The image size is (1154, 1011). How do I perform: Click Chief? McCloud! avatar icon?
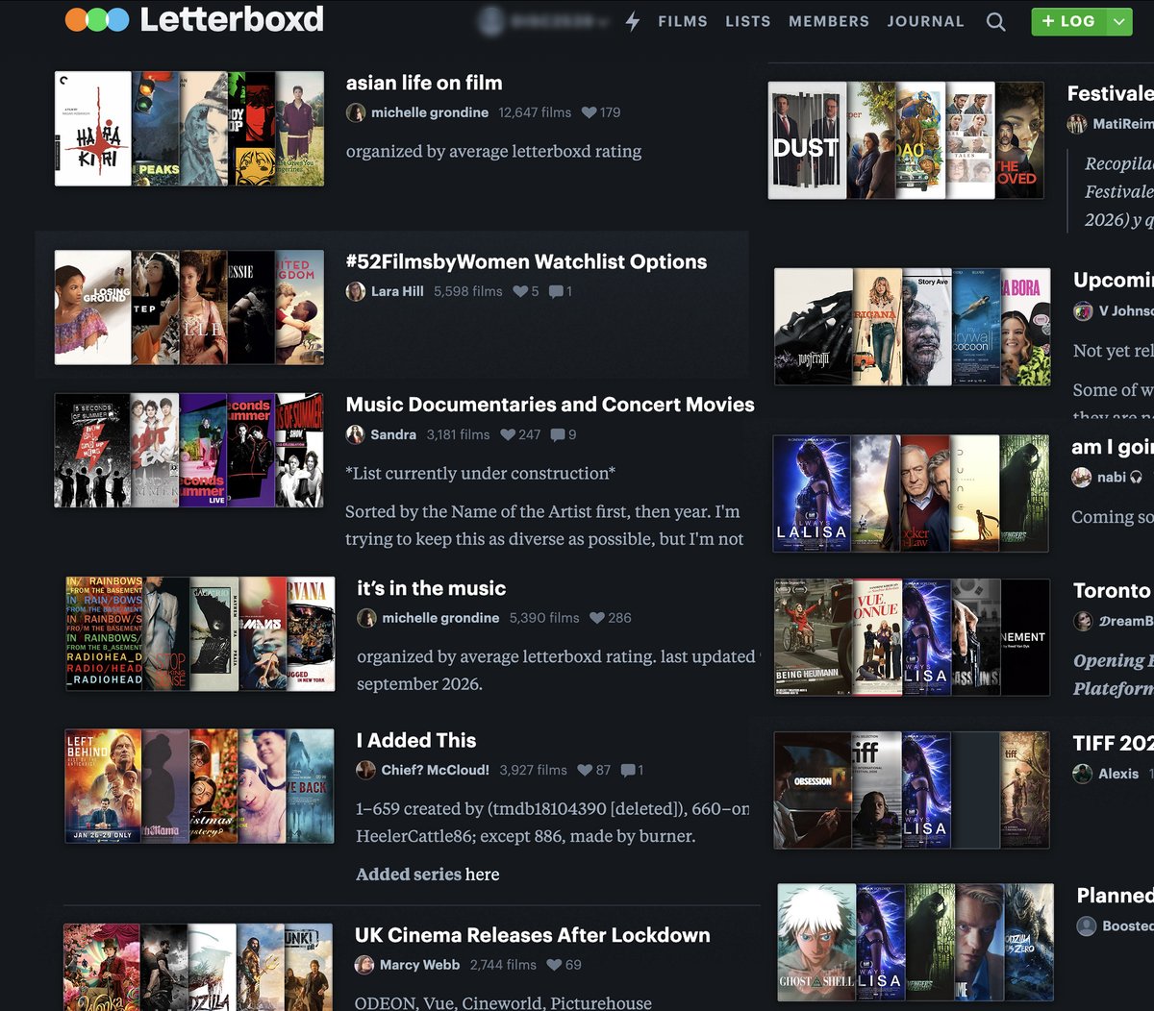(366, 770)
